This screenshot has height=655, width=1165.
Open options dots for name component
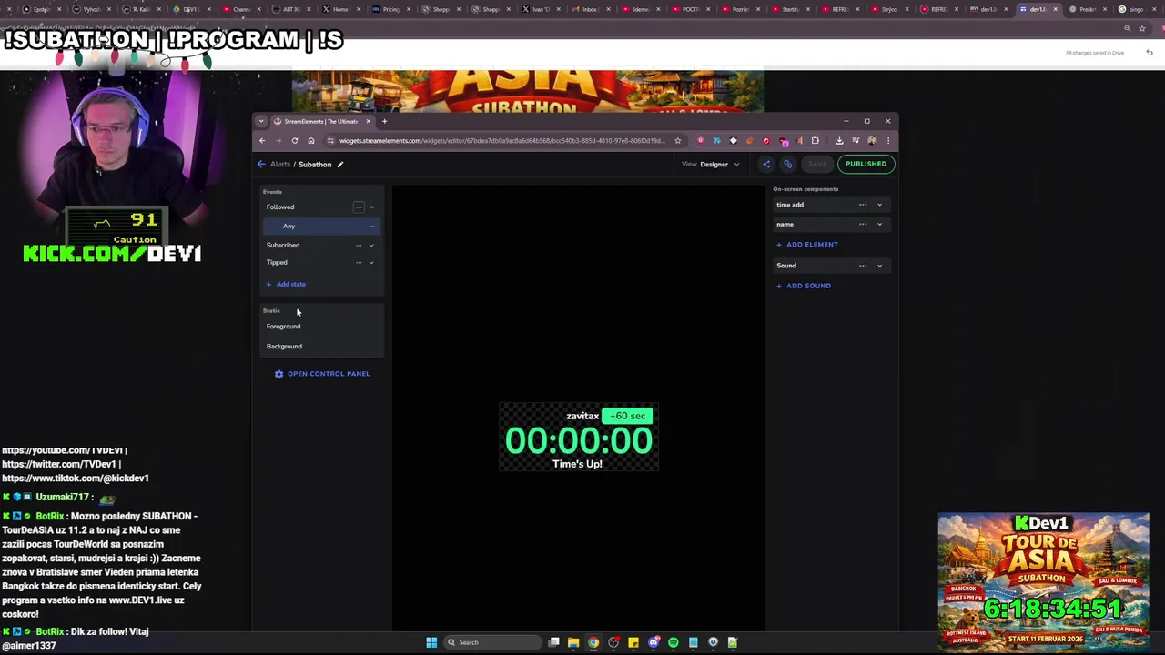click(x=863, y=225)
